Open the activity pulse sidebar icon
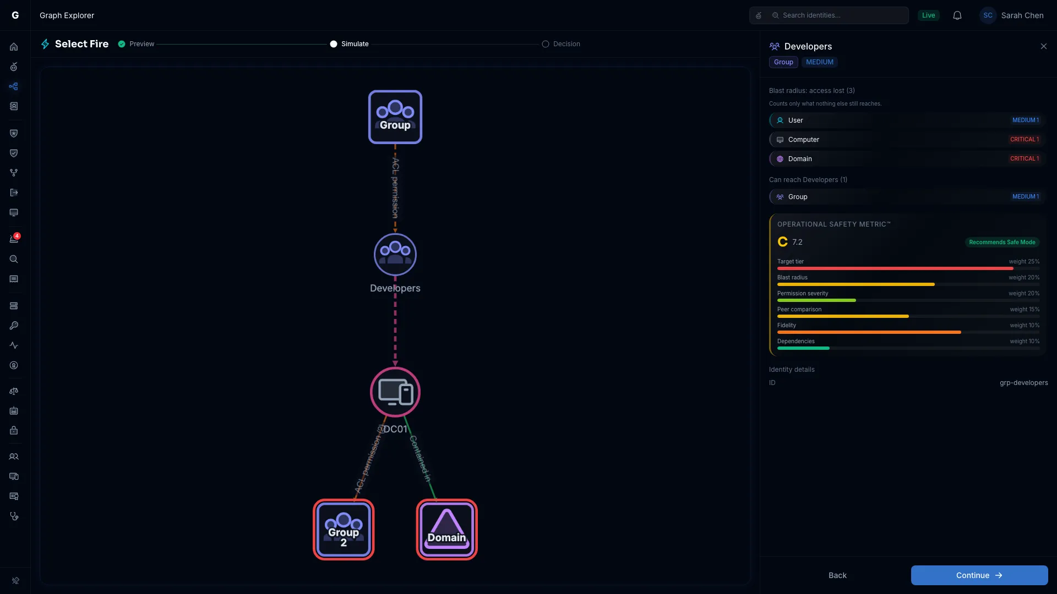Image resolution: width=1057 pixels, height=594 pixels. coord(14,345)
